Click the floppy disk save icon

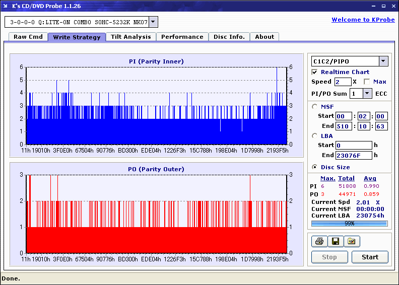pyautogui.click(x=335, y=242)
